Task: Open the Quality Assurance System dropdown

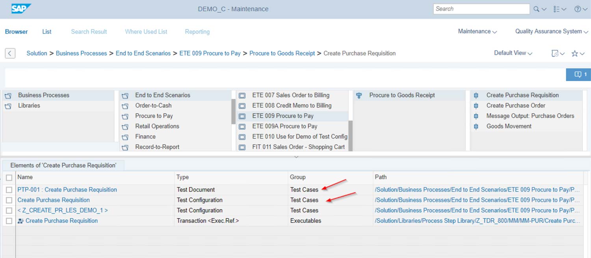Action: click(x=551, y=32)
